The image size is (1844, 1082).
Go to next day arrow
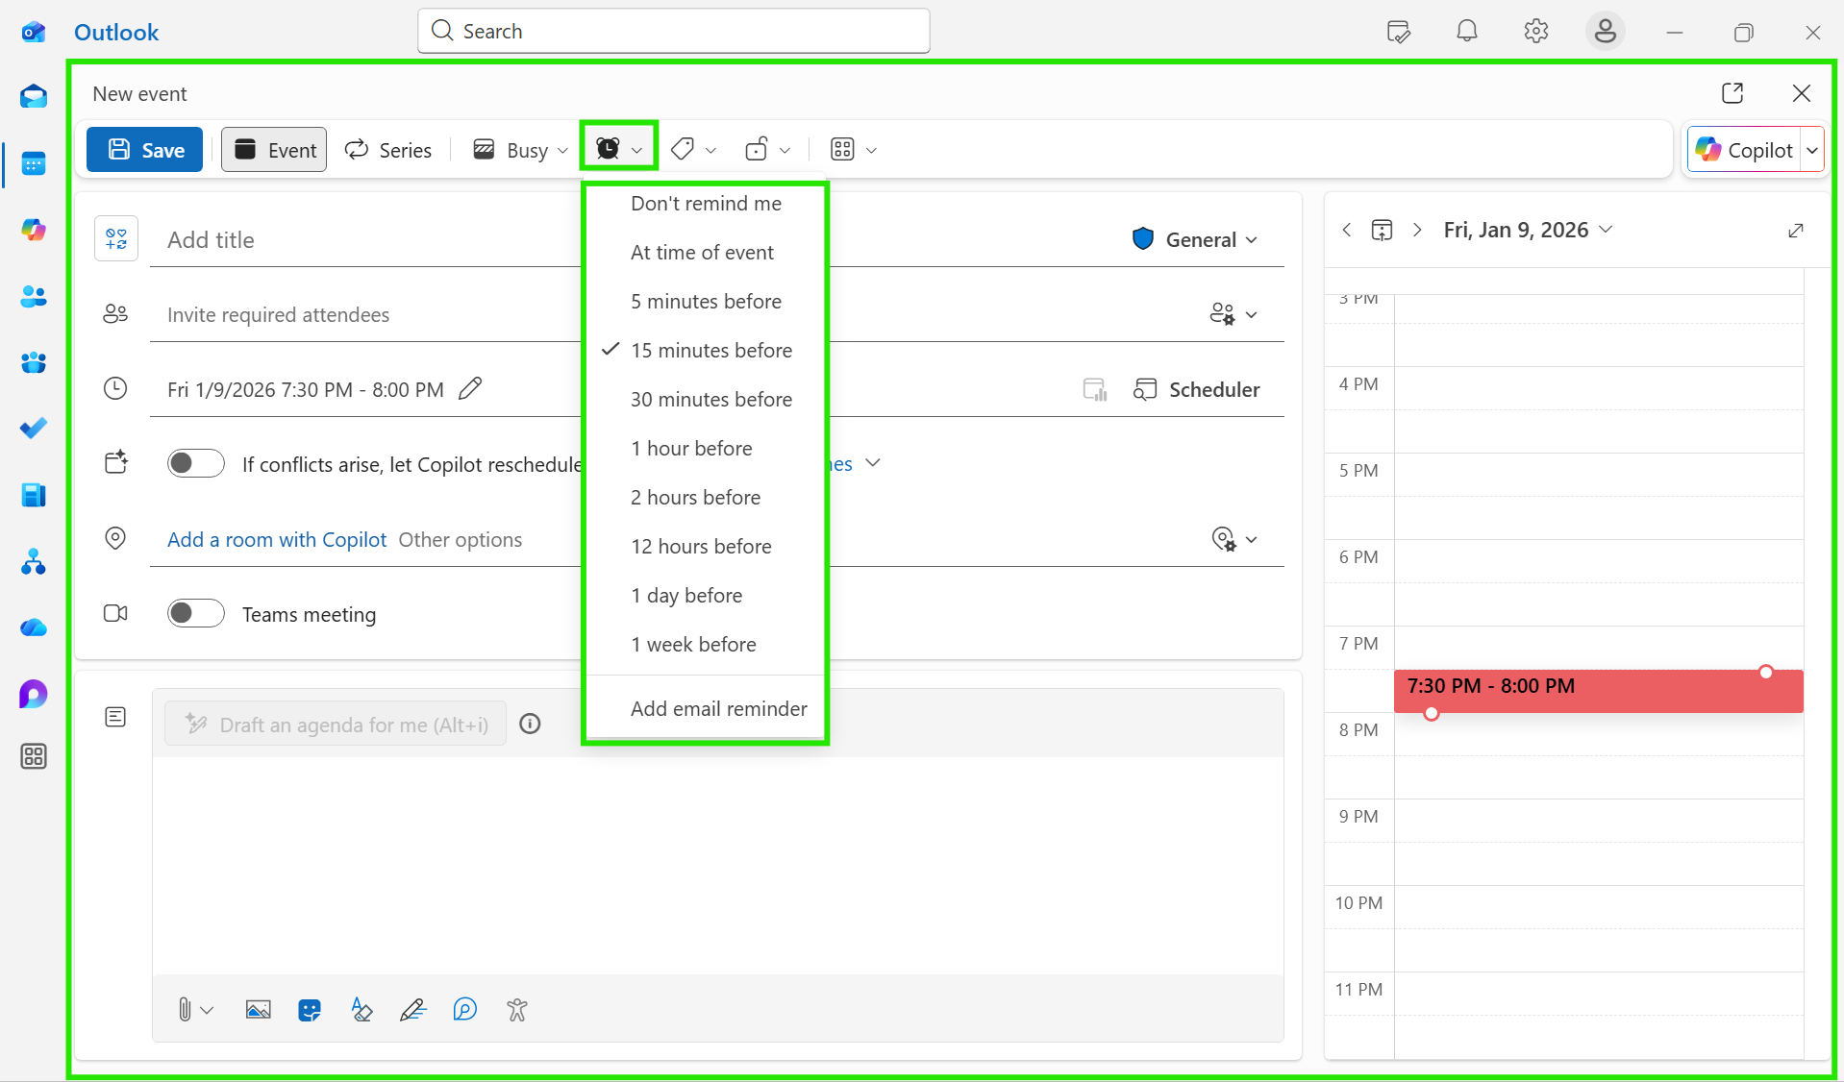coord(1417,230)
